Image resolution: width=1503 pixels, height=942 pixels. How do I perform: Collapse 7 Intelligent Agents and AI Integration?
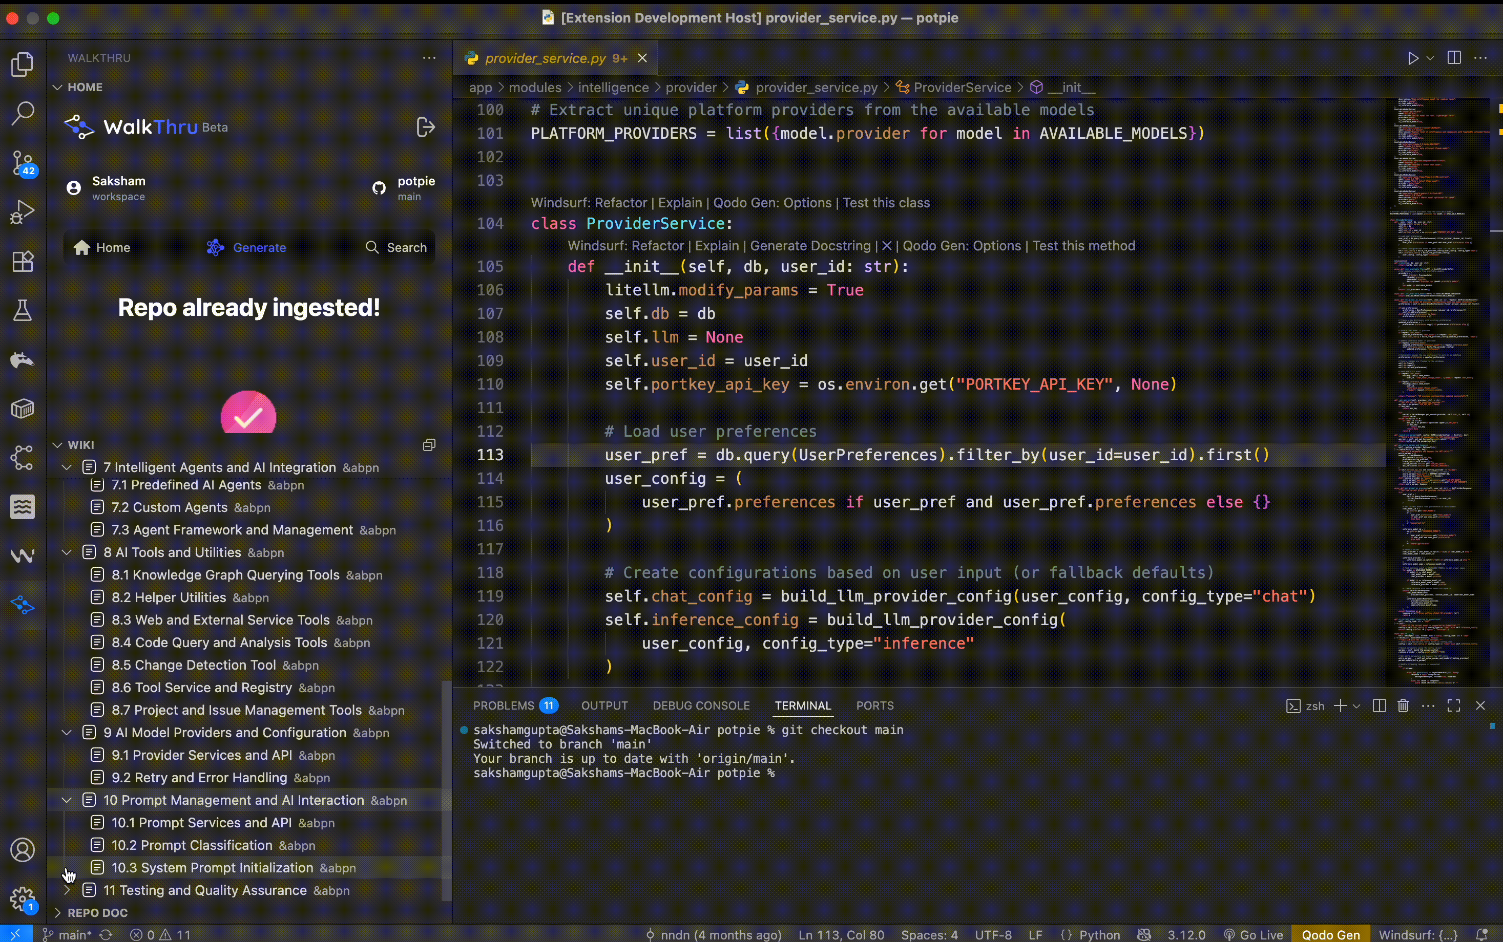(x=67, y=467)
